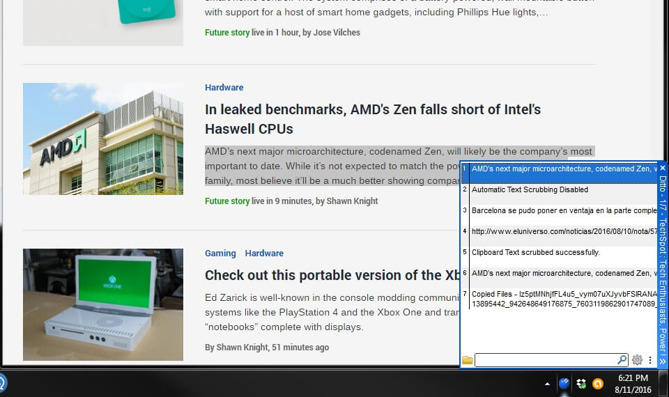669x397 pixels.
Task: Open the Ditto groups folder icon
Action: pos(467,360)
